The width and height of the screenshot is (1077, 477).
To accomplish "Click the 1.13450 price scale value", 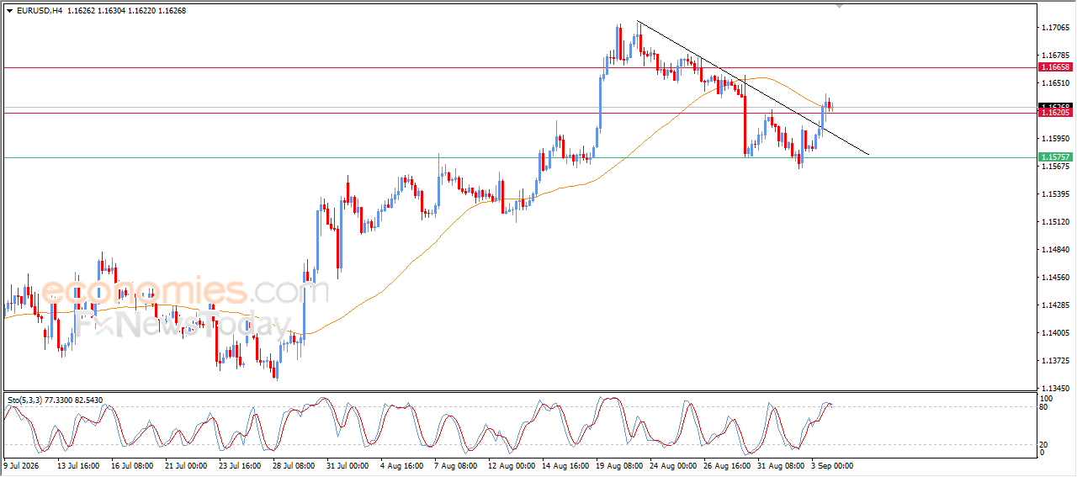I will tap(1055, 389).
